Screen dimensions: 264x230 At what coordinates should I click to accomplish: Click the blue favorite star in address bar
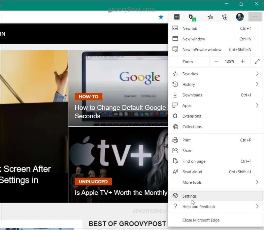point(161,17)
